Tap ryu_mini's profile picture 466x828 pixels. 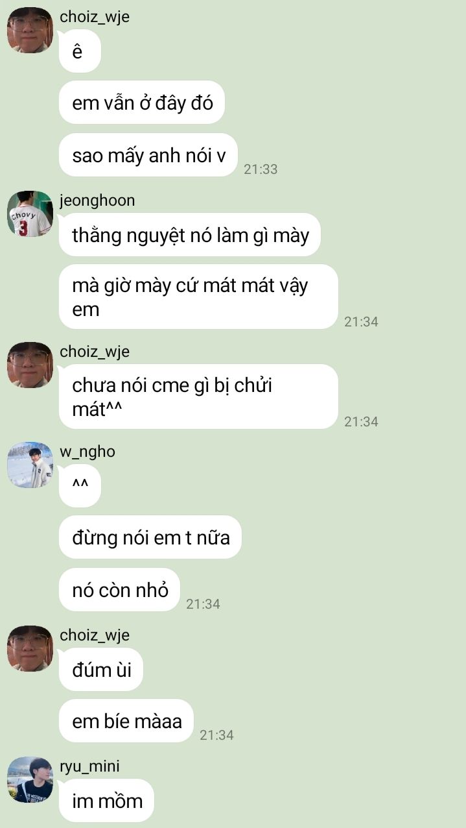30,780
